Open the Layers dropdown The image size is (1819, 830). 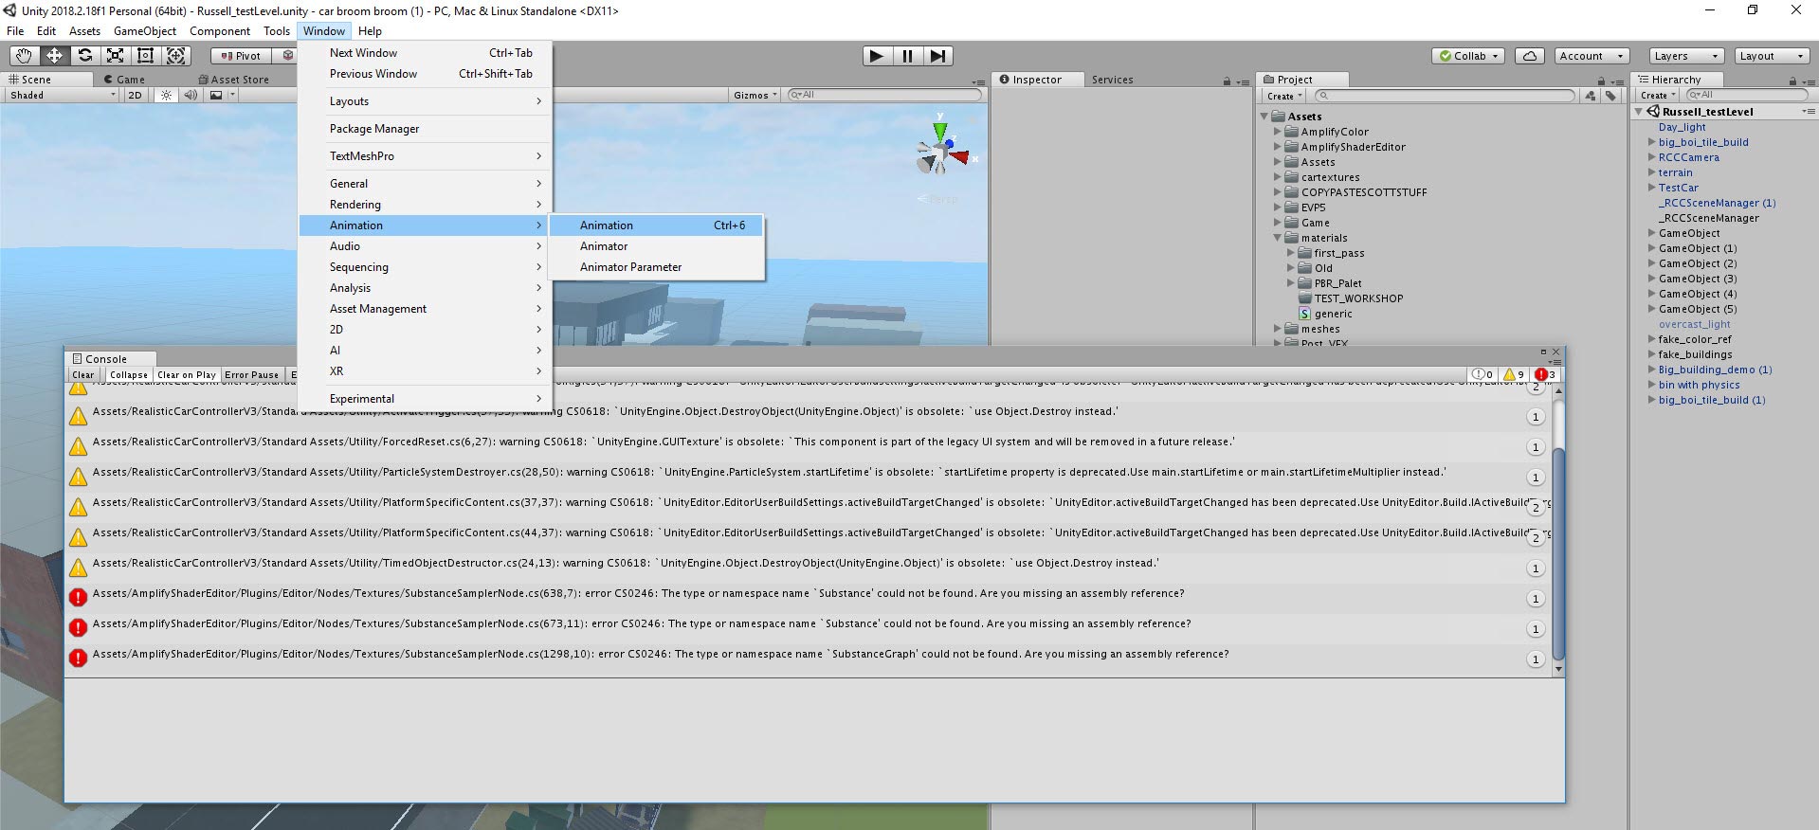click(1686, 56)
